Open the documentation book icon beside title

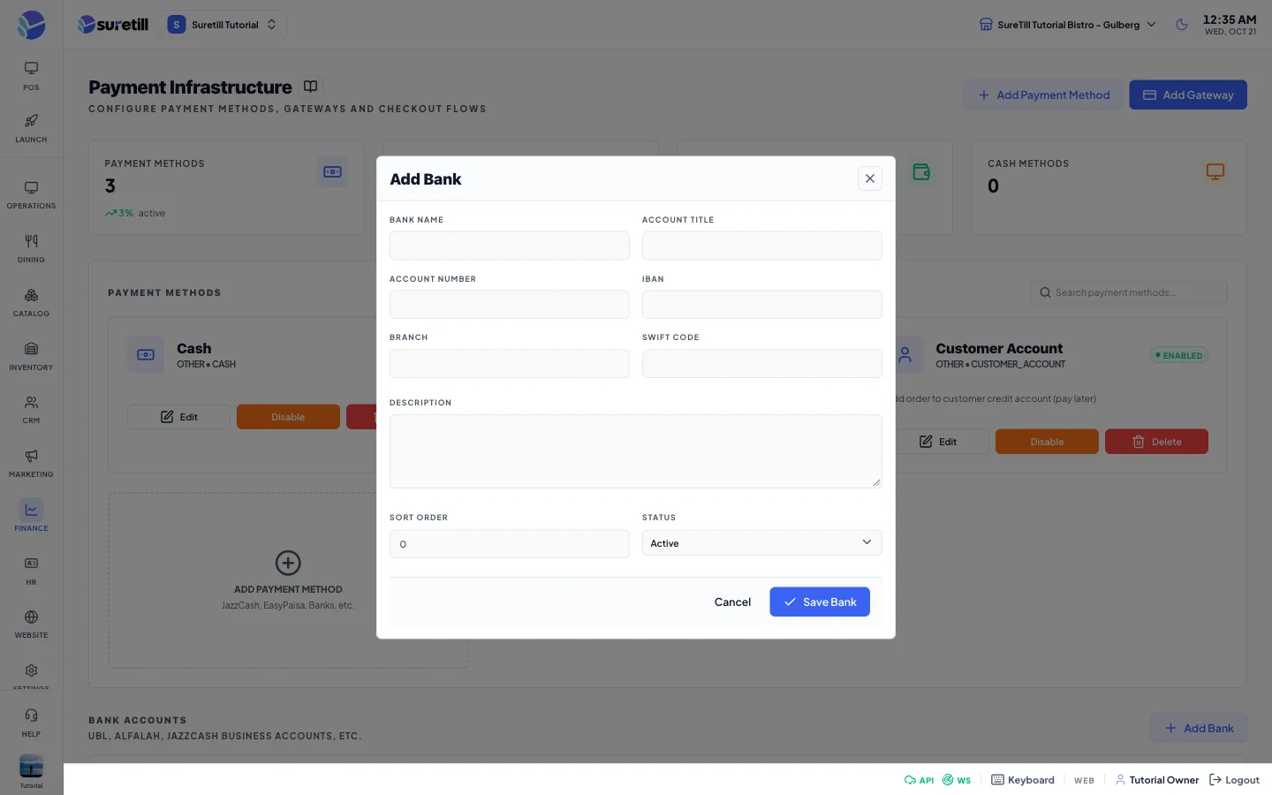[x=310, y=87]
